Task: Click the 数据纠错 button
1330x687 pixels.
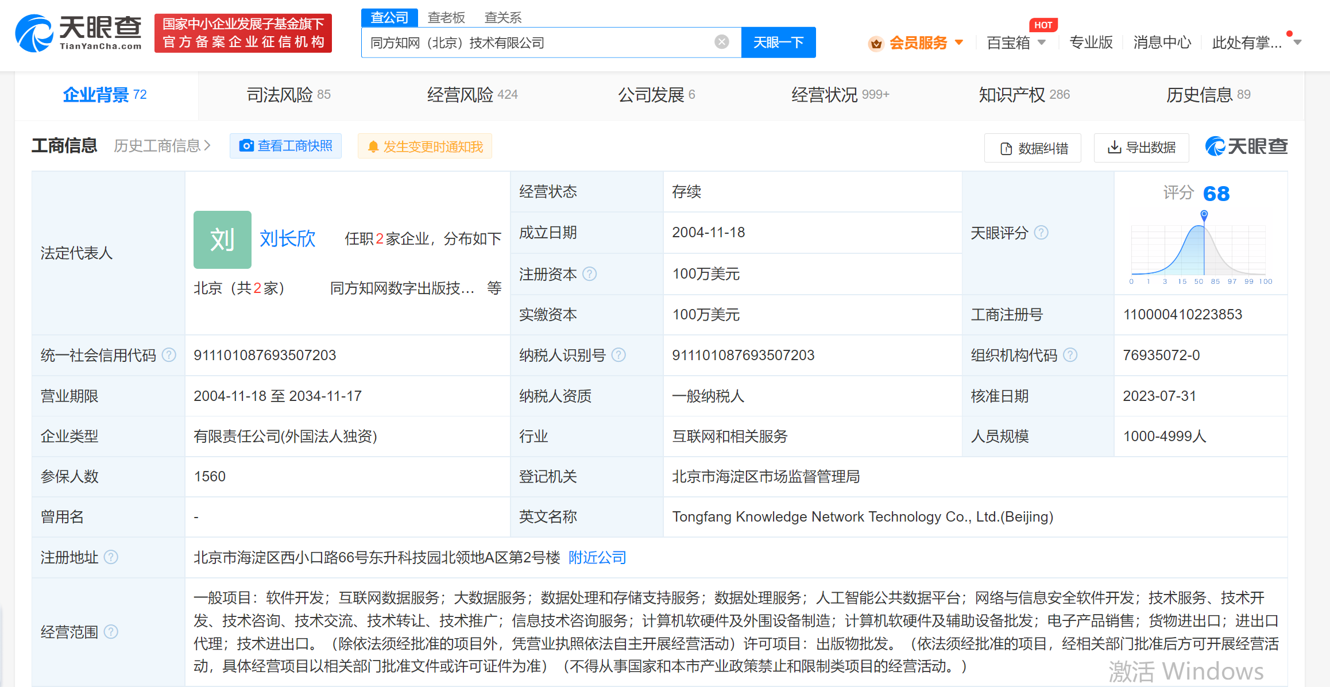Action: coord(1033,148)
